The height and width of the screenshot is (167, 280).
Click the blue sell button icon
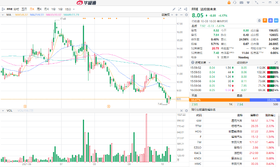(271, 20)
